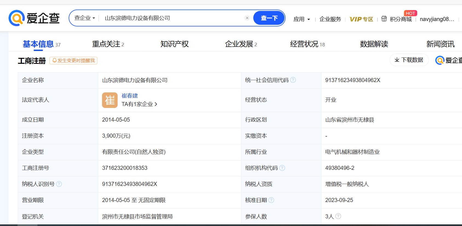This screenshot has height=226, width=462.
Task: Switch to the 知识产权 tab
Action: click(175, 44)
